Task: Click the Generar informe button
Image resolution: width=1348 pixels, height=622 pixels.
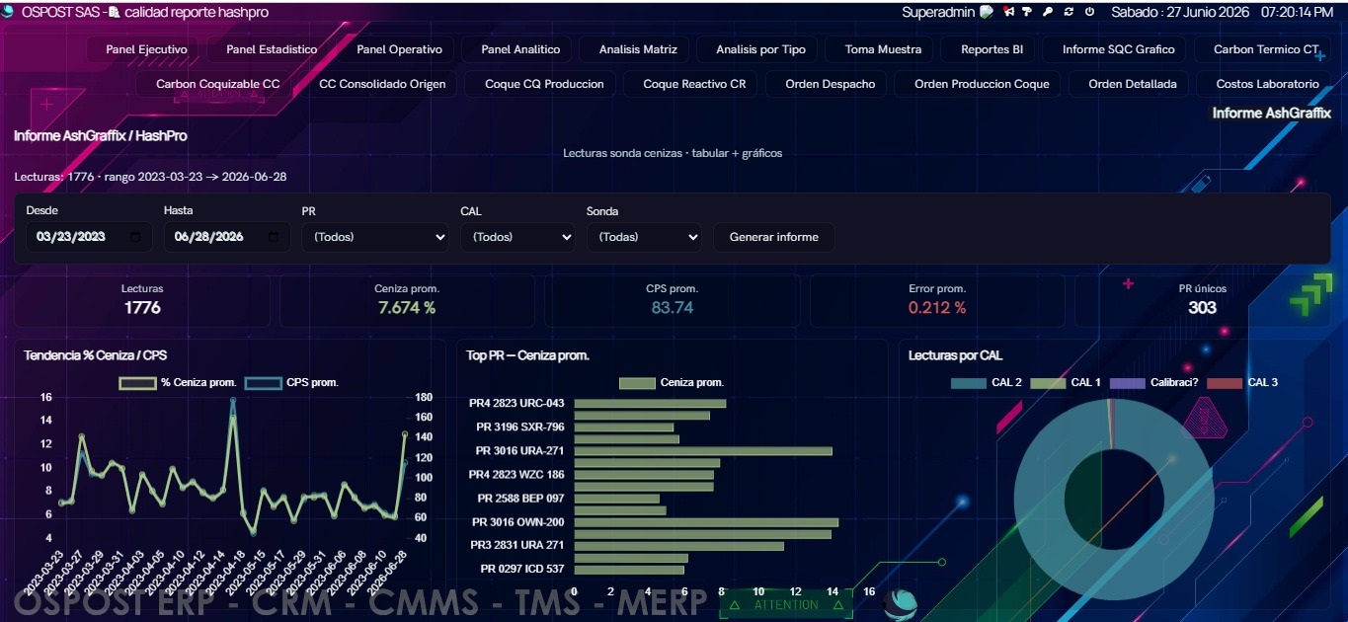Action: click(x=773, y=237)
